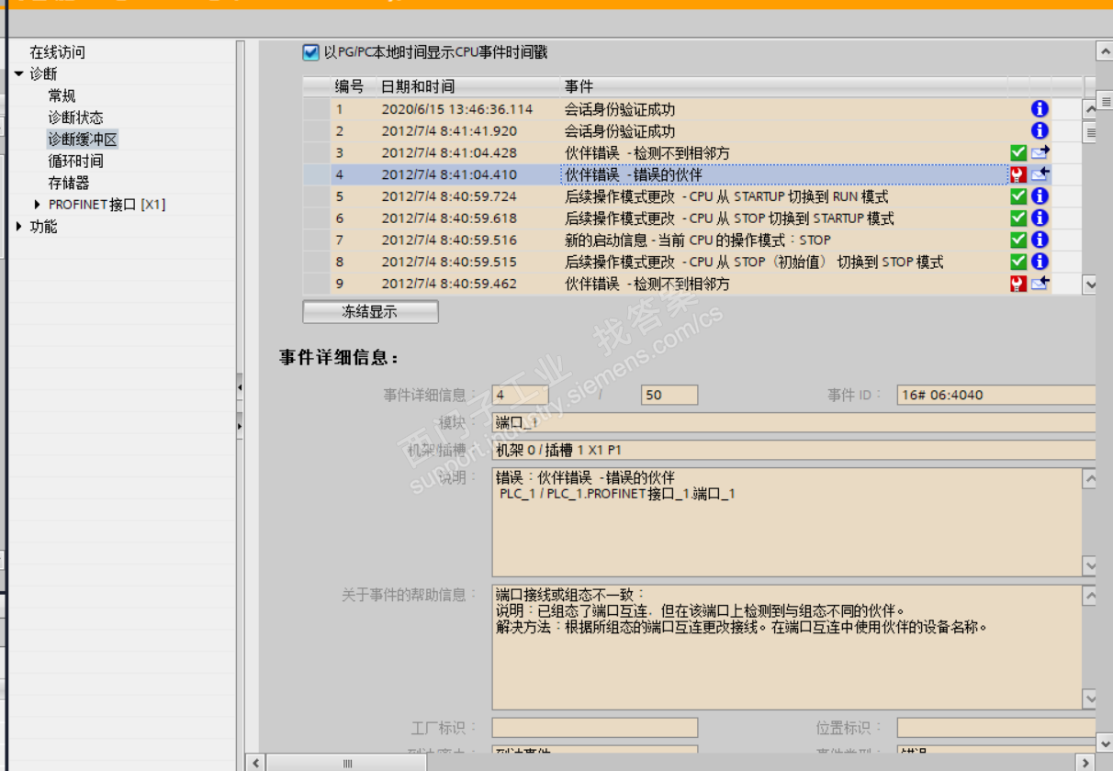
Task: Open 存储器 in the tree
Action: tap(69, 183)
